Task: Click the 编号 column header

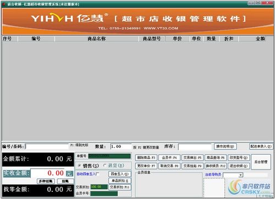Action: coord(36,39)
